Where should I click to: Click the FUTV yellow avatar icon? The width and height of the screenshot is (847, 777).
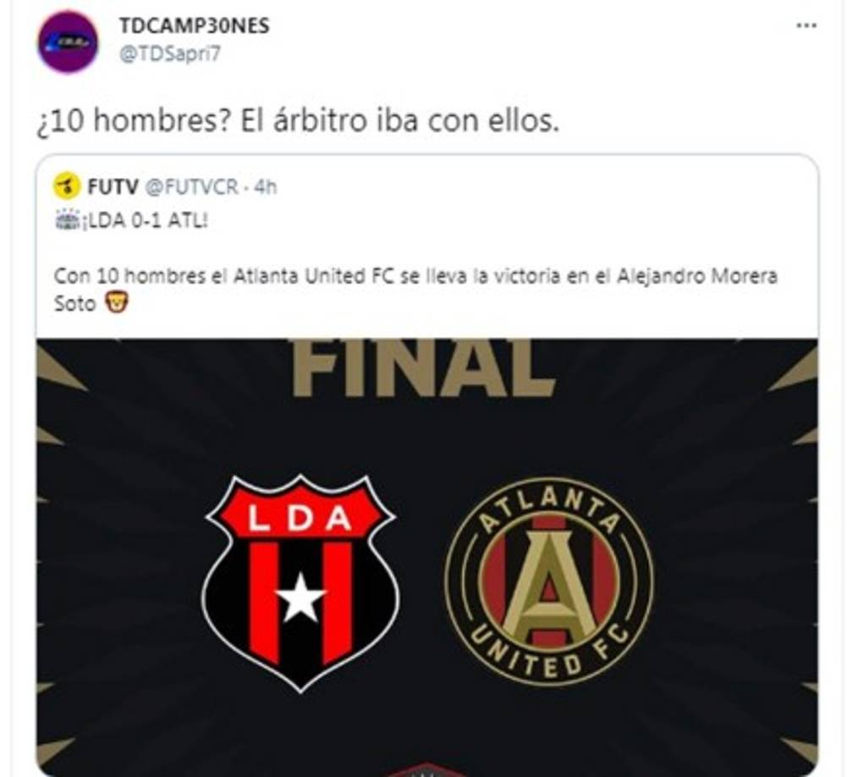67,187
